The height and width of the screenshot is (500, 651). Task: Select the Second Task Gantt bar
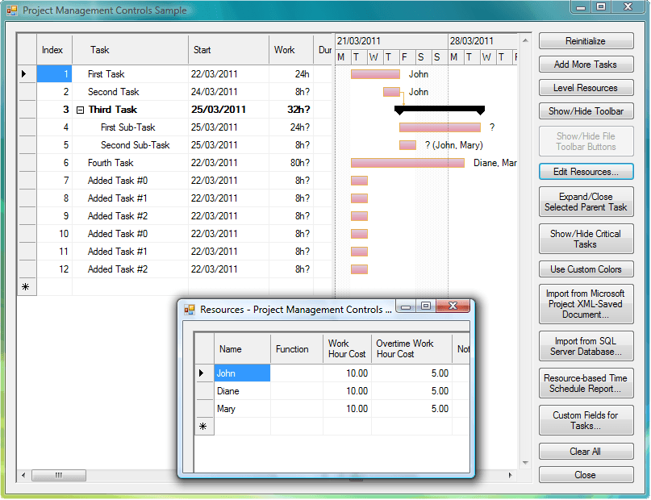391,92
